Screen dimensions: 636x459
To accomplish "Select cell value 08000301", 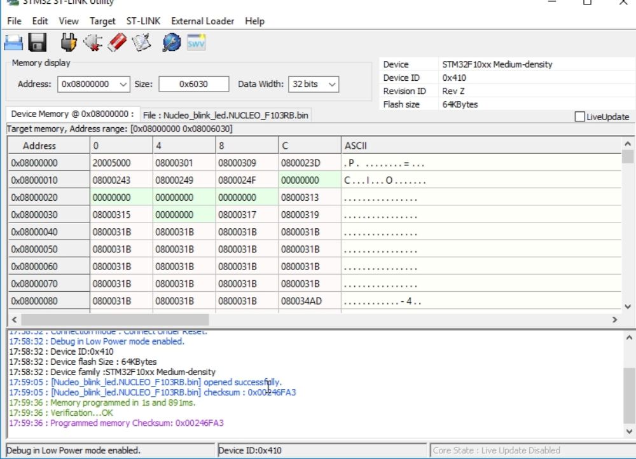I will [x=184, y=163].
